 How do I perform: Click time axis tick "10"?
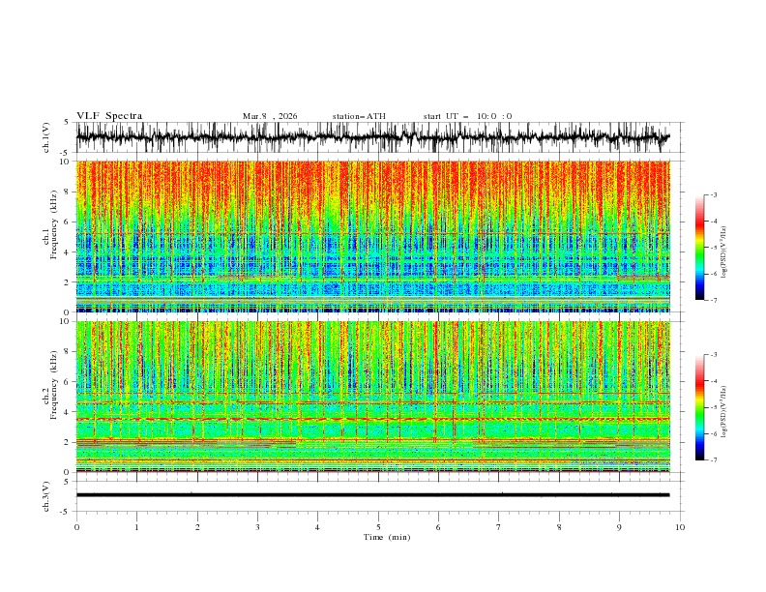click(x=680, y=527)
